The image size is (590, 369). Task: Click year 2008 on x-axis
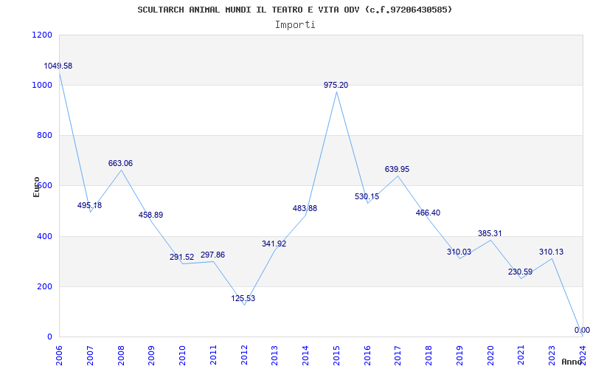121,356
